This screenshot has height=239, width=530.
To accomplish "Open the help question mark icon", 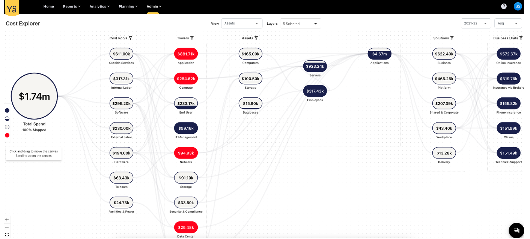I will click(x=504, y=6).
